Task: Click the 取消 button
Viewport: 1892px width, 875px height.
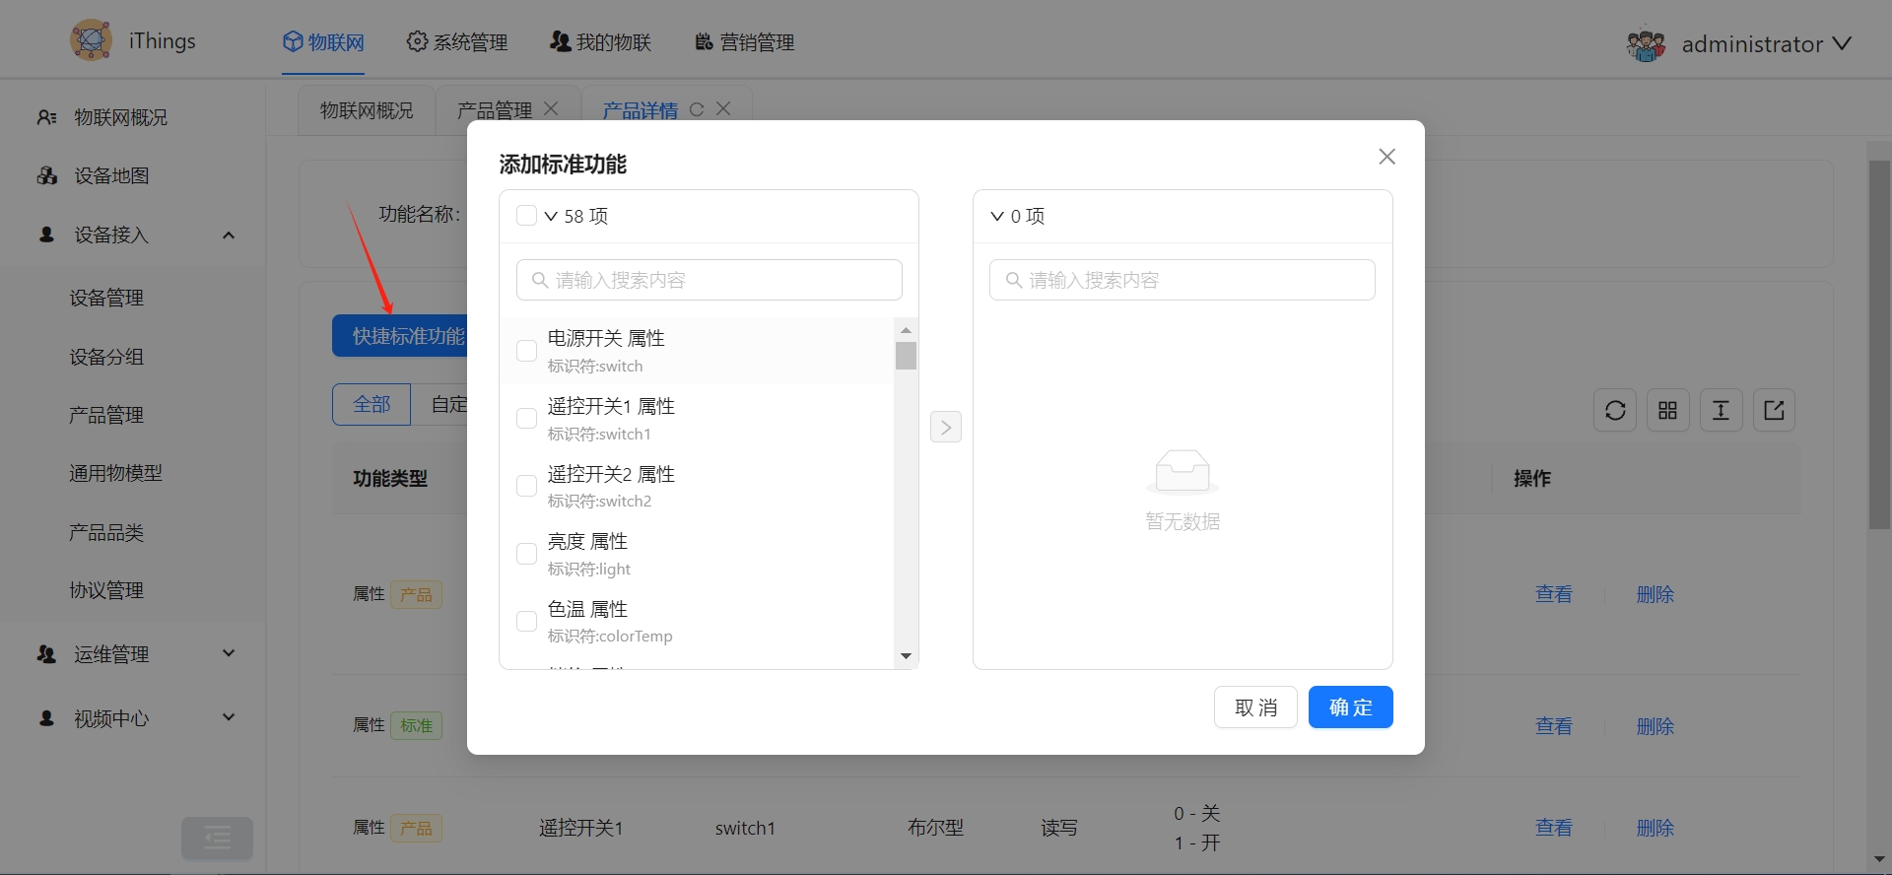Action: pos(1255,707)
